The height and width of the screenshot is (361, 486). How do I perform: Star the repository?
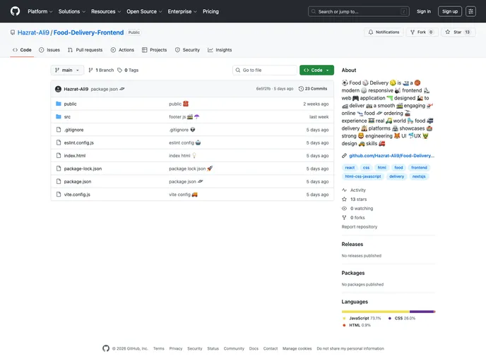tap(458, 32)
